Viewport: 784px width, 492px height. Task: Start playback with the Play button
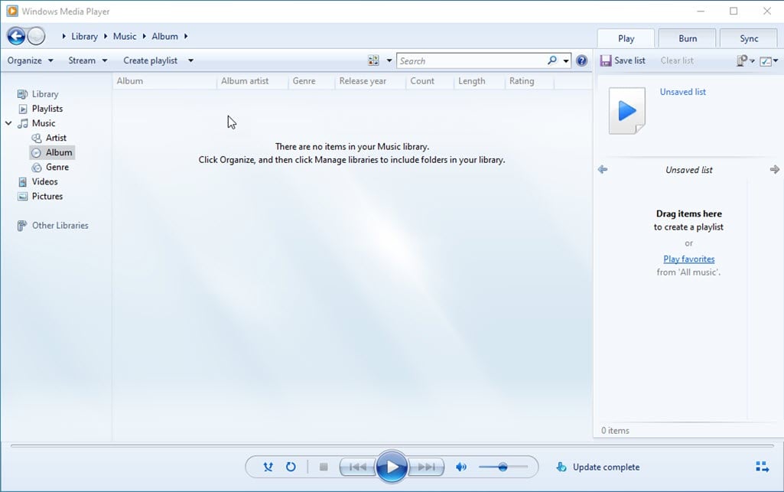392,467
